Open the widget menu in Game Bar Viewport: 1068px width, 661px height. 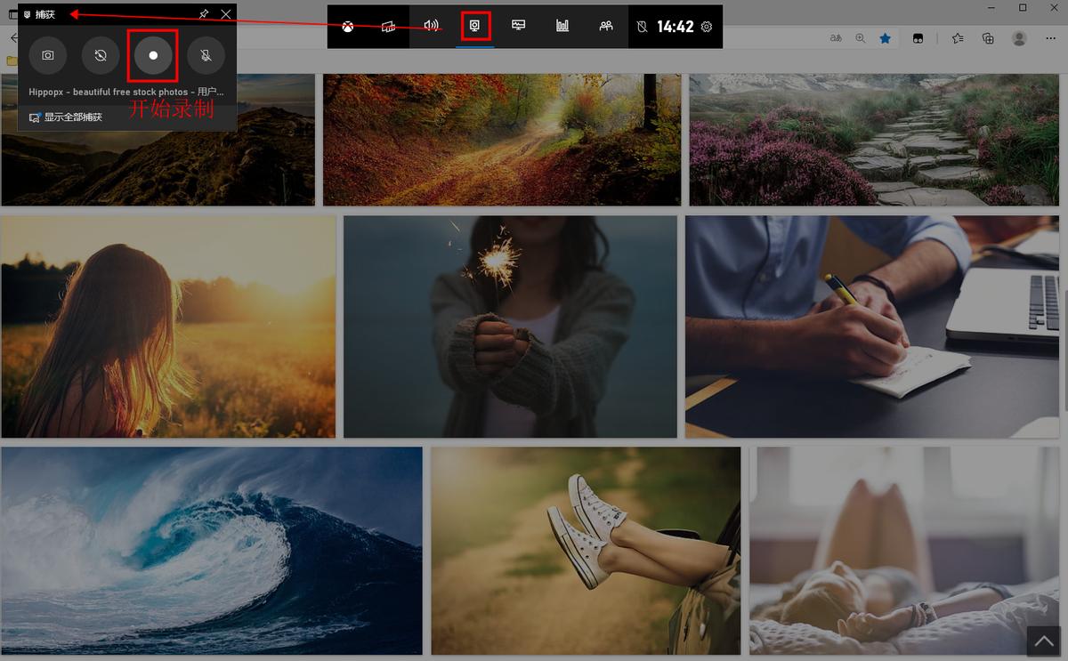[388, 27]
